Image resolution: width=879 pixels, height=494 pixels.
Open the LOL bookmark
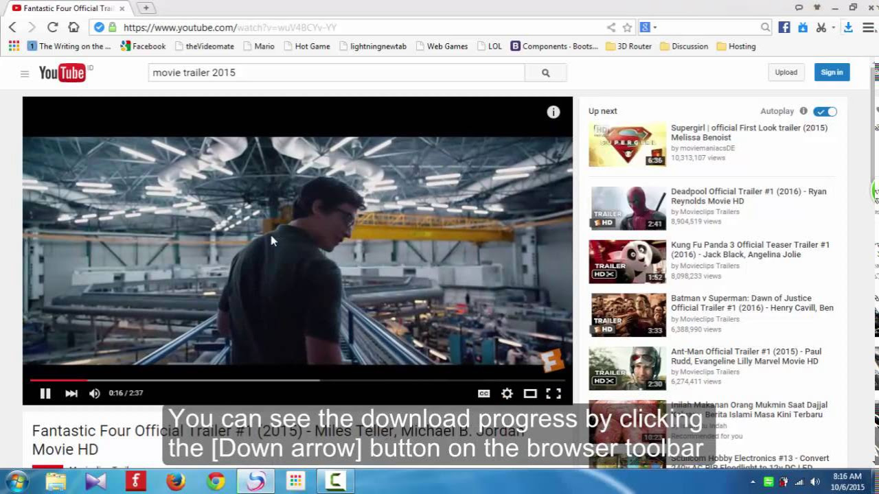(x=489, y=46)
